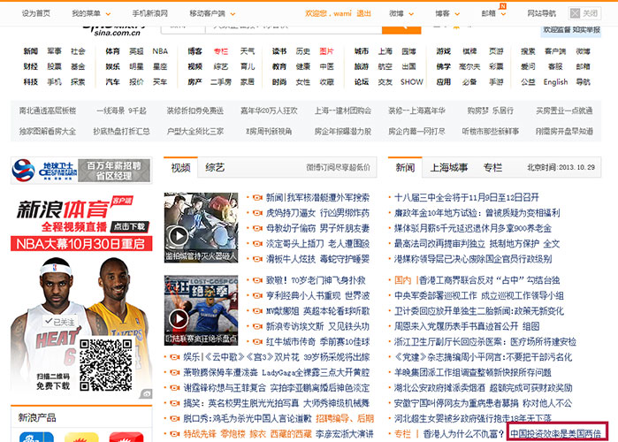Switch to the 视频 tab
This screenshot has height=442, width=618.
[x=180, y=168]
